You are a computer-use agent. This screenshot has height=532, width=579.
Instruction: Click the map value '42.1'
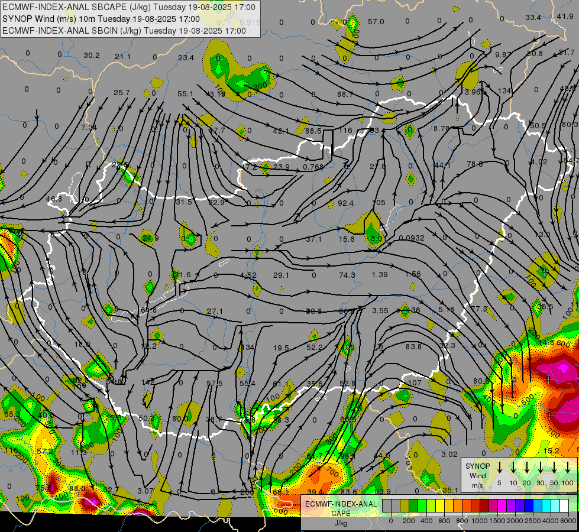(x=281, y=131)
